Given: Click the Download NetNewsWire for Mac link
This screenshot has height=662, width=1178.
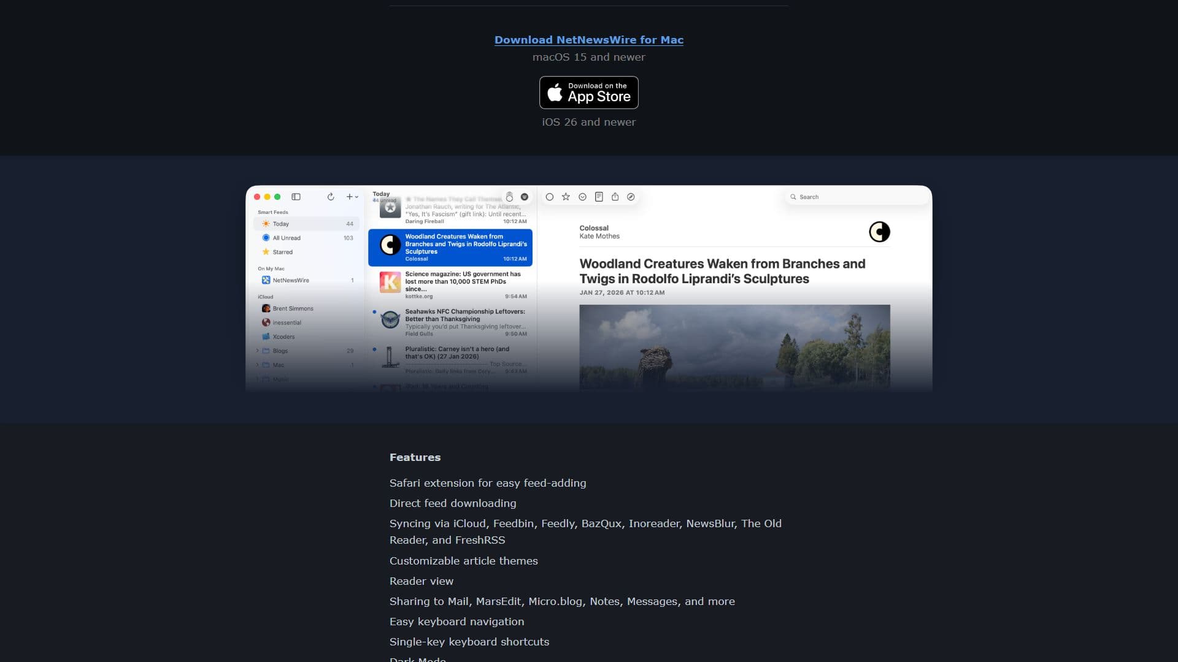Looking at the screenshot, I should [x=588, y=40].
